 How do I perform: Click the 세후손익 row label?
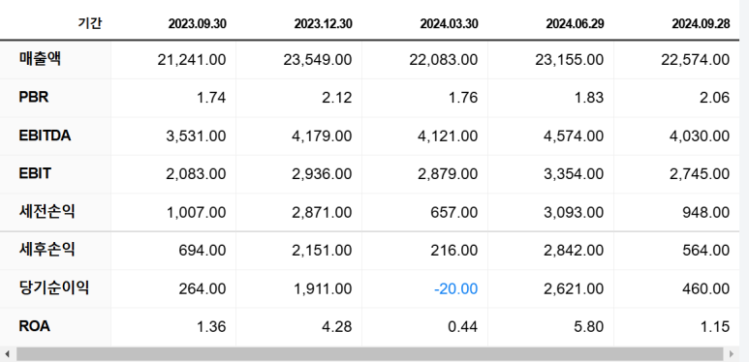coord(47,250)
